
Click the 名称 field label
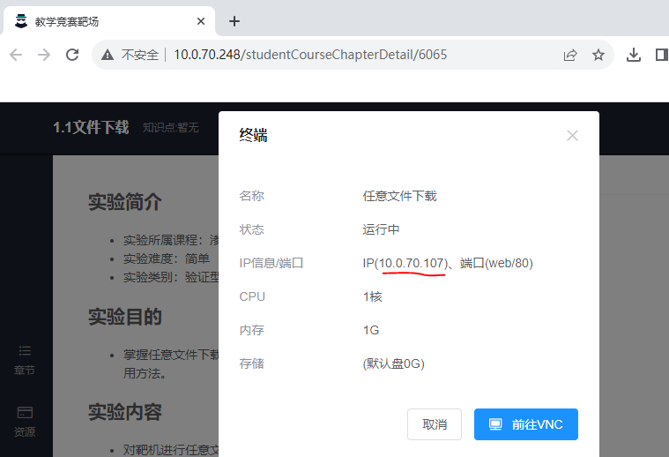pos(252,196)
